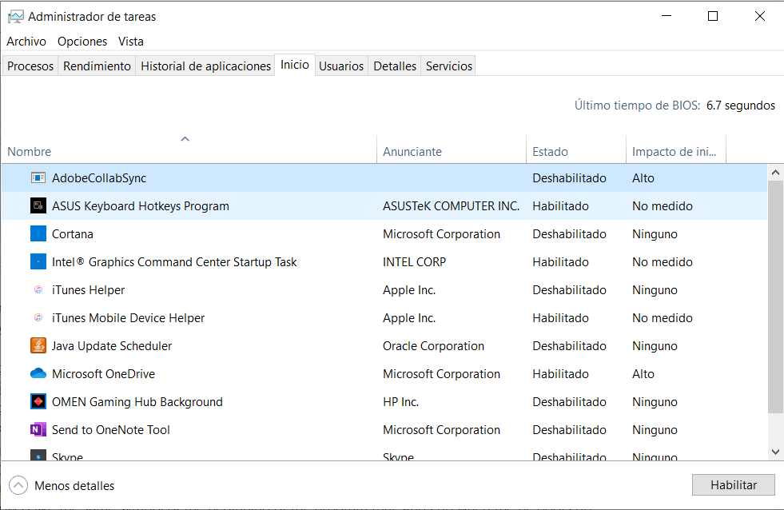The image size is (784, 510).
Task: Open the Opciones menu
Action: point(82,42)
